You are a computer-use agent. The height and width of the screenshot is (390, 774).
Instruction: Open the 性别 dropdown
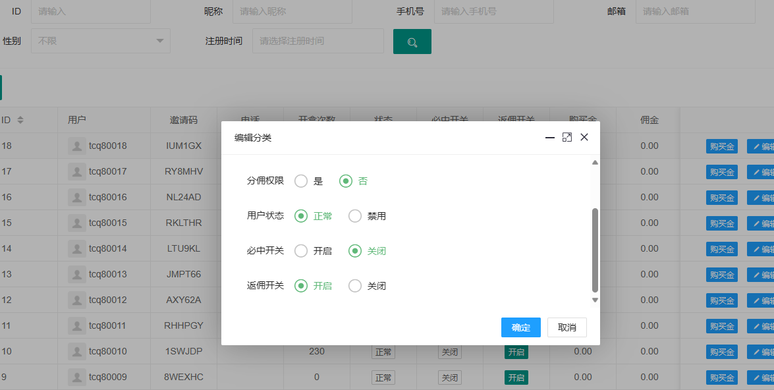pyautogui.click(x=101, y=41)
